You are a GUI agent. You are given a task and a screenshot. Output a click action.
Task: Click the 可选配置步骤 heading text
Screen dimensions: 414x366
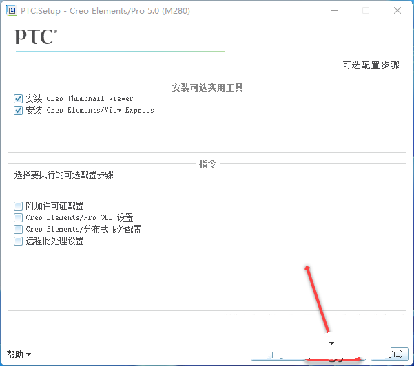(x=371, y=65)
